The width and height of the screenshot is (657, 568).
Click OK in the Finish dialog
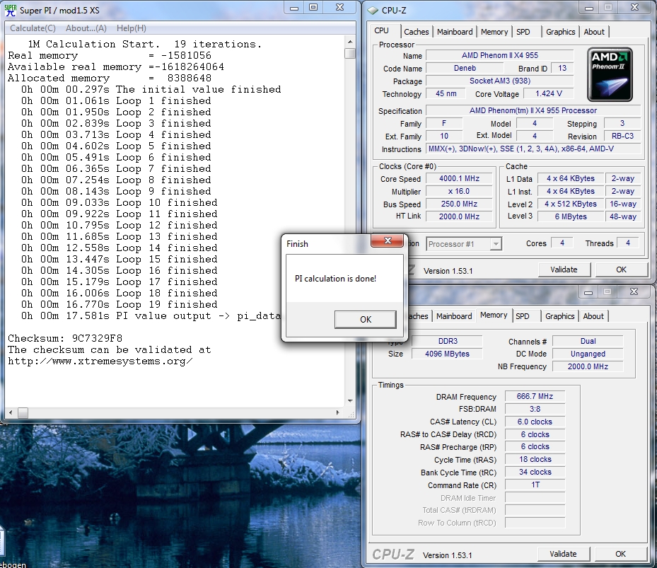point(366,320)
